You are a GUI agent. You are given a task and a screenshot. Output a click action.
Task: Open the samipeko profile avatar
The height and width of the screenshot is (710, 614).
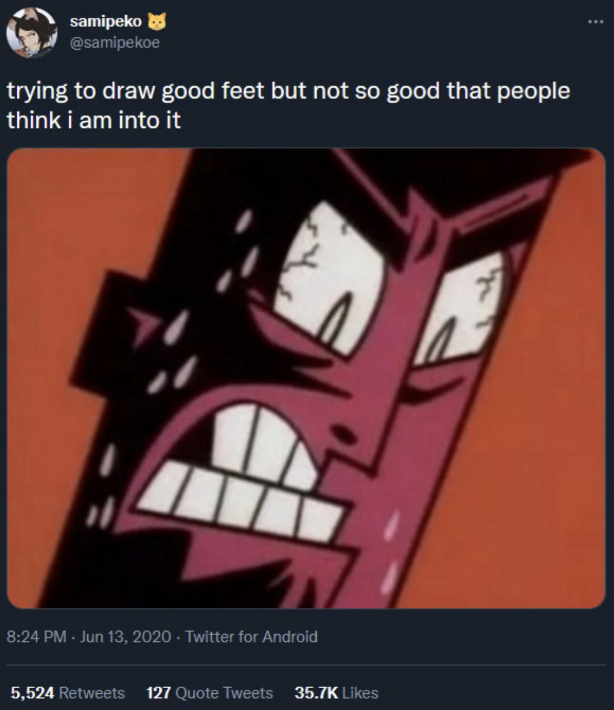[31, 32]
